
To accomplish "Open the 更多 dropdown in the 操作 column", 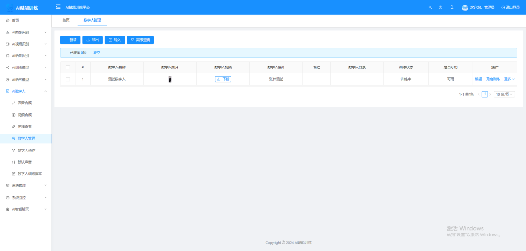I will [x=509, y=79].
